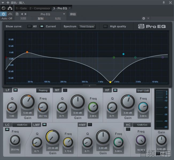Click the HF gain value 3.00 dB
174x160 pixels.
coord(128,113)
